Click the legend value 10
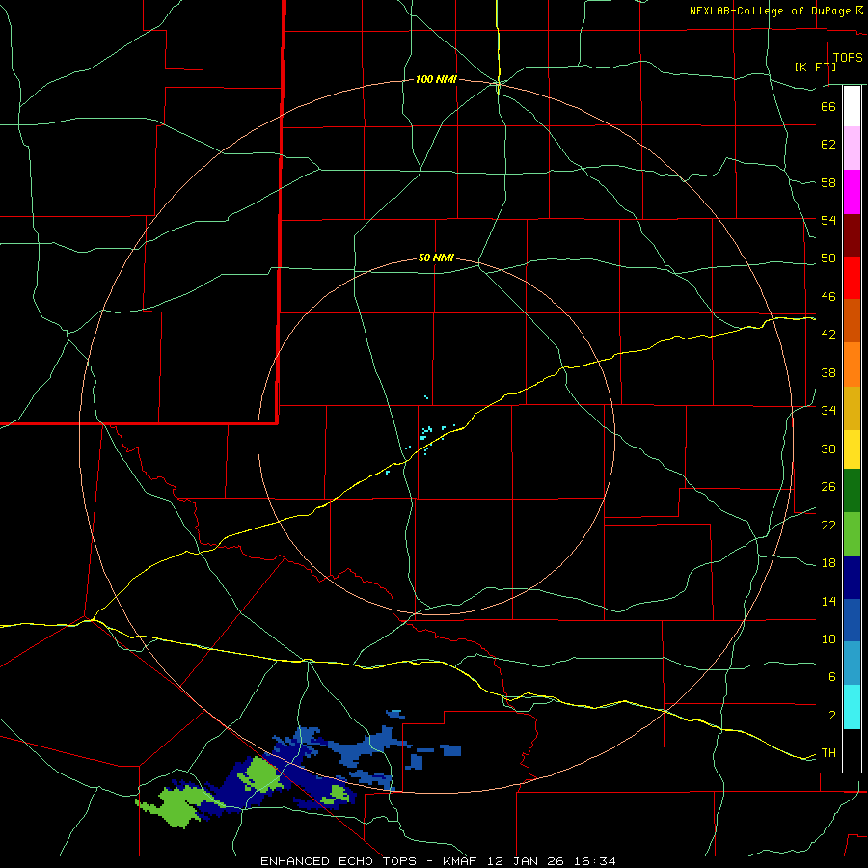The width and height of the screenshot is (868, 868). (x=828, y=638)
